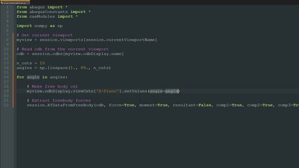The image size is (299, 168).
Task: Click 'moment=True' argument
Action: 153,105
